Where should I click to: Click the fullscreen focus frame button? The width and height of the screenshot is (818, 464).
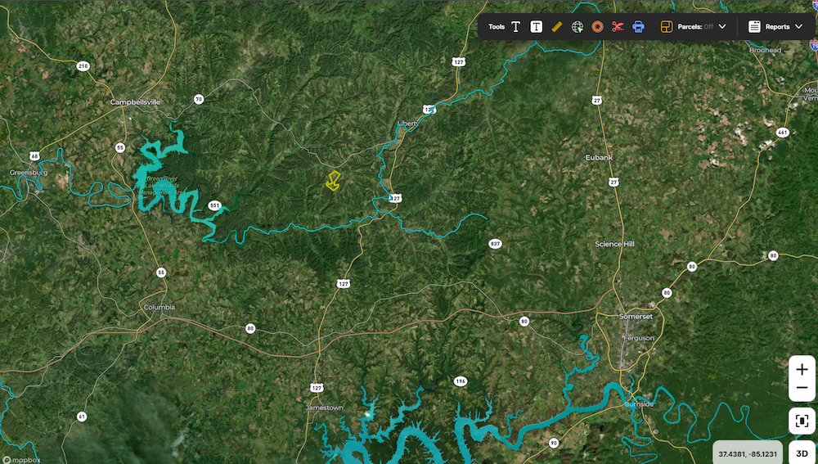(802, 421)
